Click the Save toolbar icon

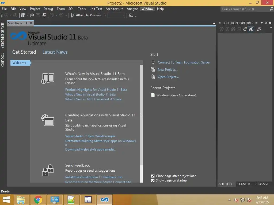point(38,15)
